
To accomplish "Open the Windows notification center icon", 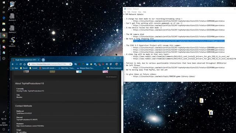I will (x=4, y=129).
